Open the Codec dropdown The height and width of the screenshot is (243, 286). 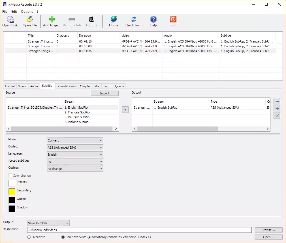click(75, 147)
